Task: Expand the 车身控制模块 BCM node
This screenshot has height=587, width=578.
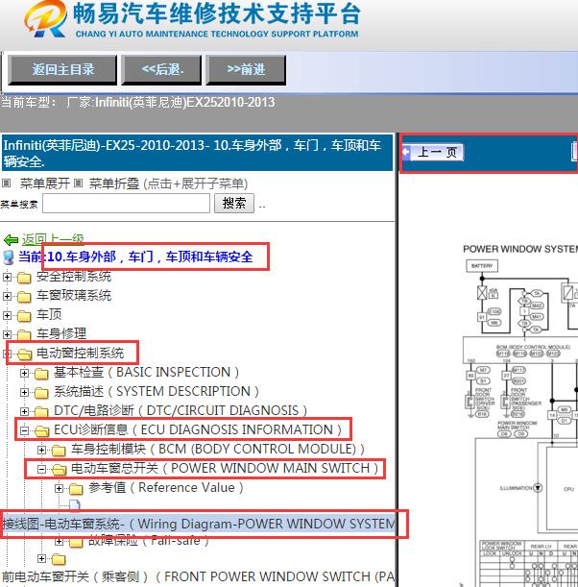Action: tap(42, 450)
